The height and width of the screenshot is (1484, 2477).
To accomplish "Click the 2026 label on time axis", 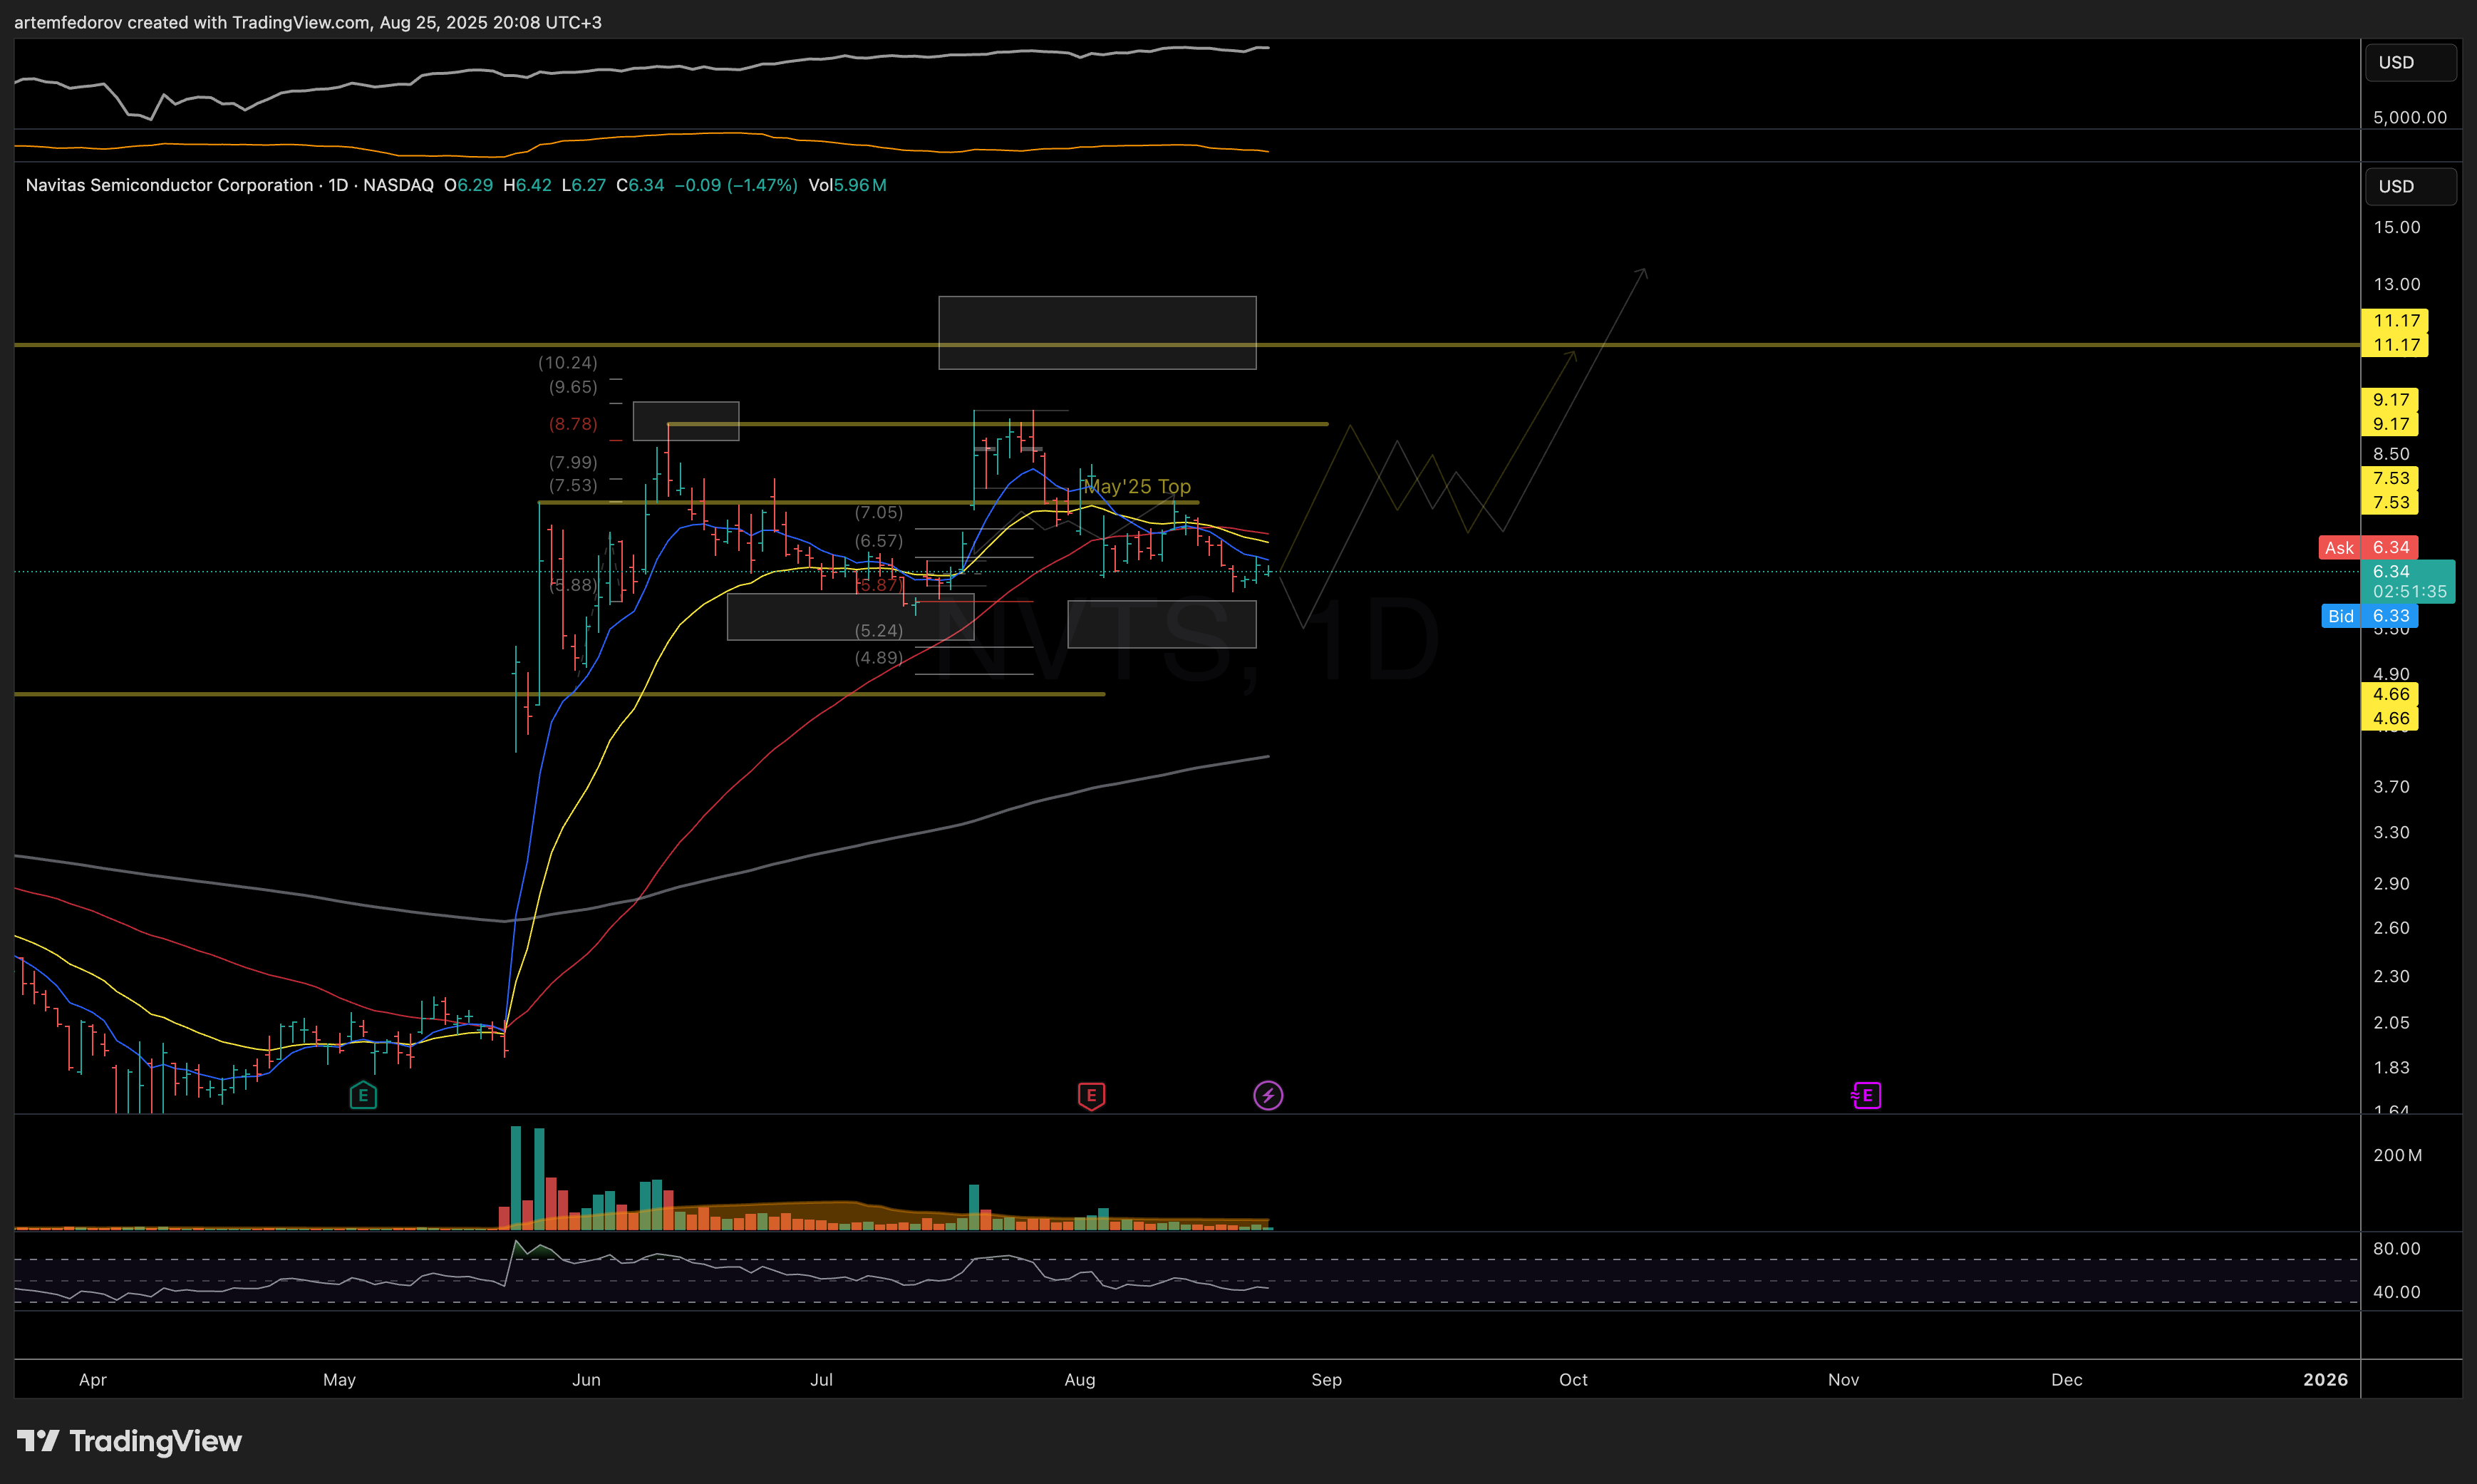I will 2325,1379.
